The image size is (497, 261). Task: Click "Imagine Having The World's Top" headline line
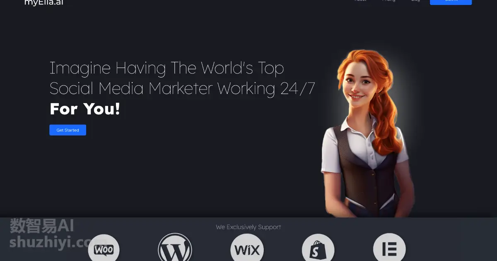(167, 68)
